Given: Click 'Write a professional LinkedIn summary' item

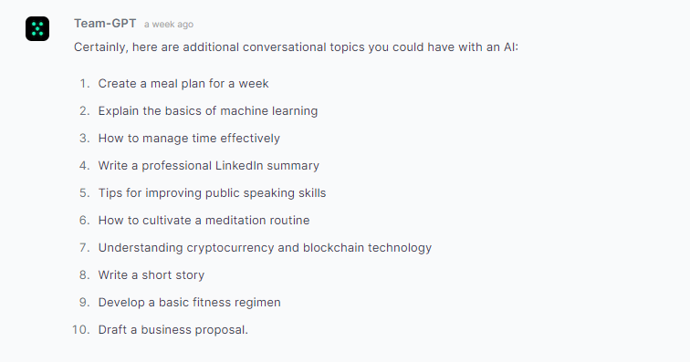Looking at the screenshot, I should click(x=209, y=165).
